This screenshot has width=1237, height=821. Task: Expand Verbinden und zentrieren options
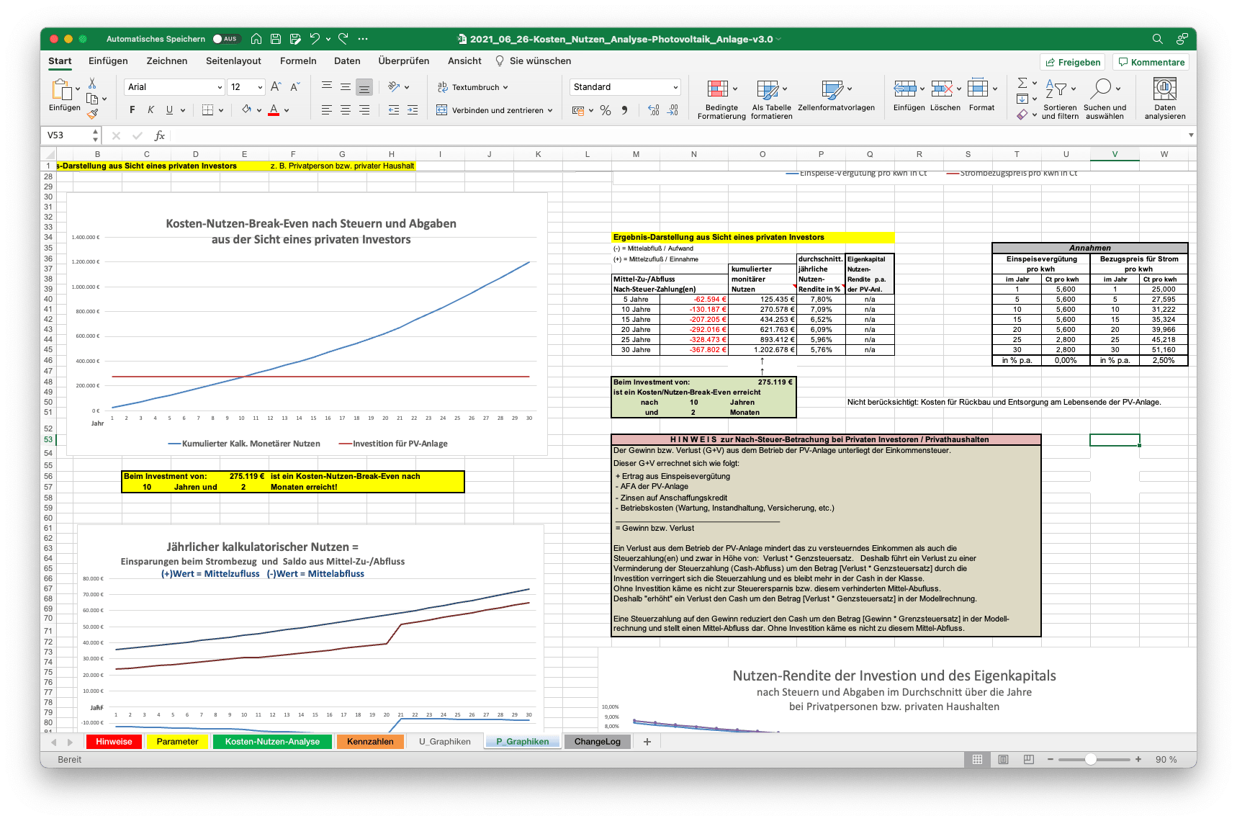tap(550, 110)
